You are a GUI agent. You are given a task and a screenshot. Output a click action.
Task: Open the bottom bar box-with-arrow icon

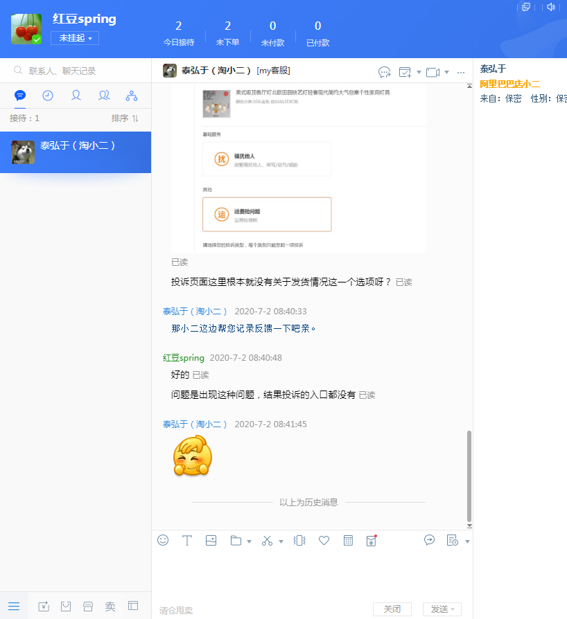(44, 606)
